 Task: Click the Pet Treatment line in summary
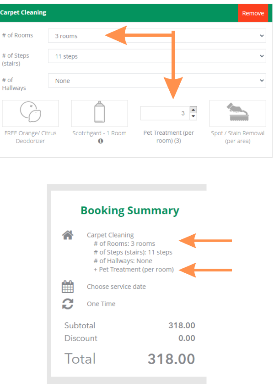(134, 270)
